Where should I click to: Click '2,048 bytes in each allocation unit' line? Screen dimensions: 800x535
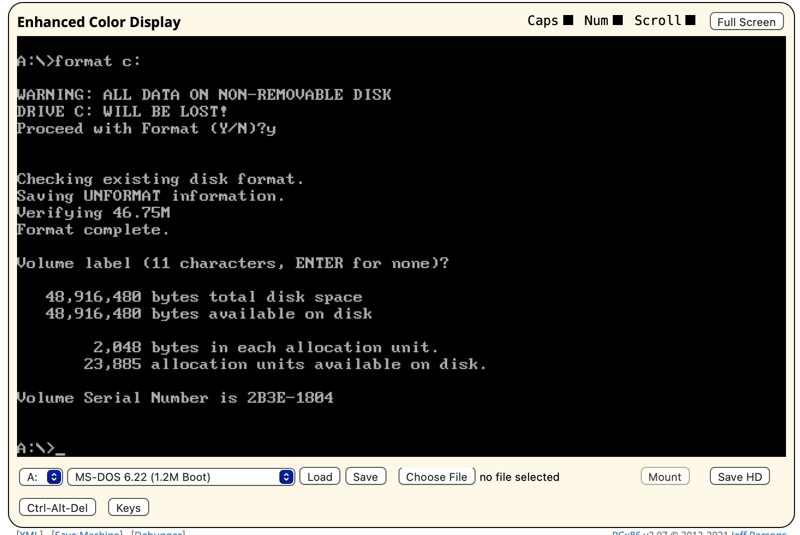pyautogui.click(x=266, y=347)
